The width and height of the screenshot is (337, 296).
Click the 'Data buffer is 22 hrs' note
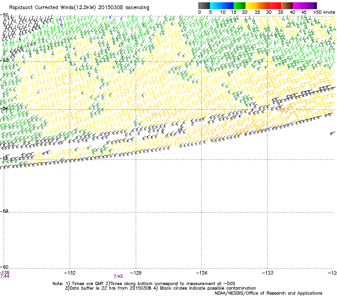pos(160,288)
